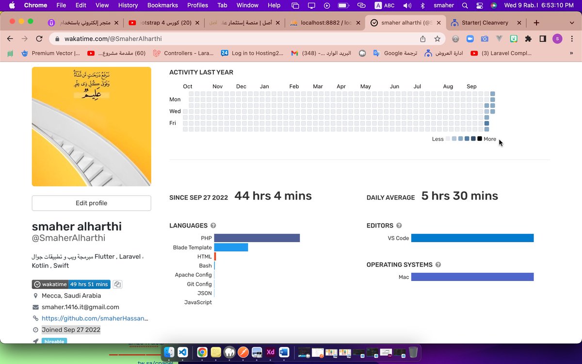Open help for the Editors chart
The width and height of the screenshot is (582, 364).
(399, 226)
